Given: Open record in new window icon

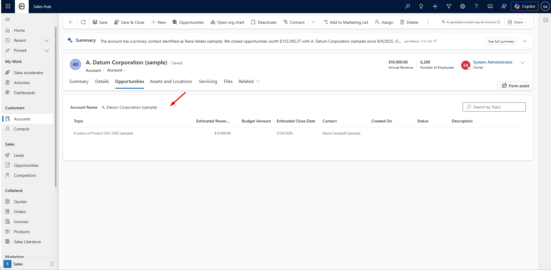Looking at the screenshot, I should 83,22.
